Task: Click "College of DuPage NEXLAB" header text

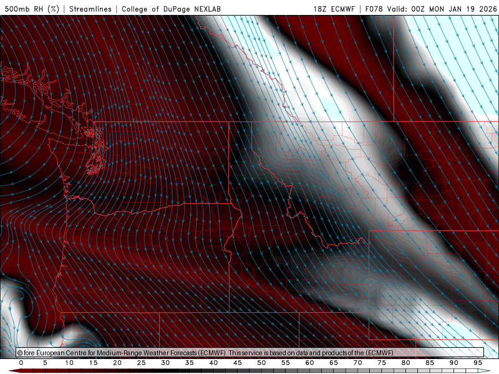Action: point(171,9)
